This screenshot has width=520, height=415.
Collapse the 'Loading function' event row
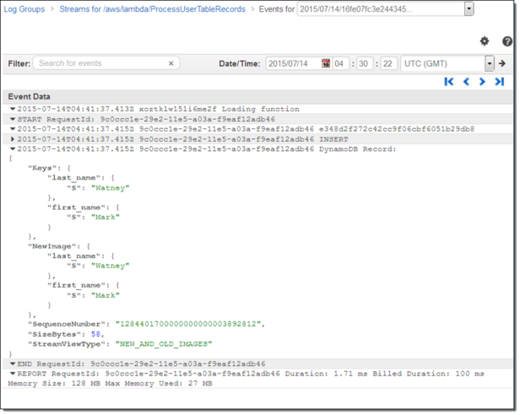click(13, 109)
